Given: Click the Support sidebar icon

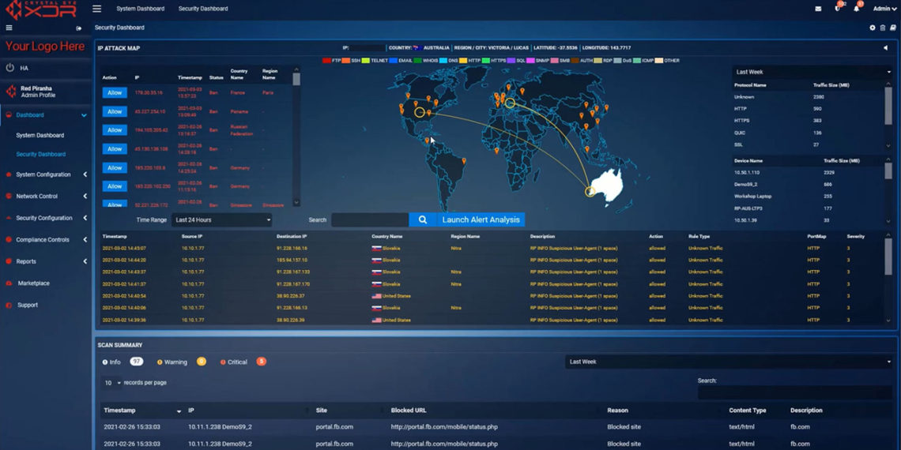Looking at the screenshot, I should point(9,306).
